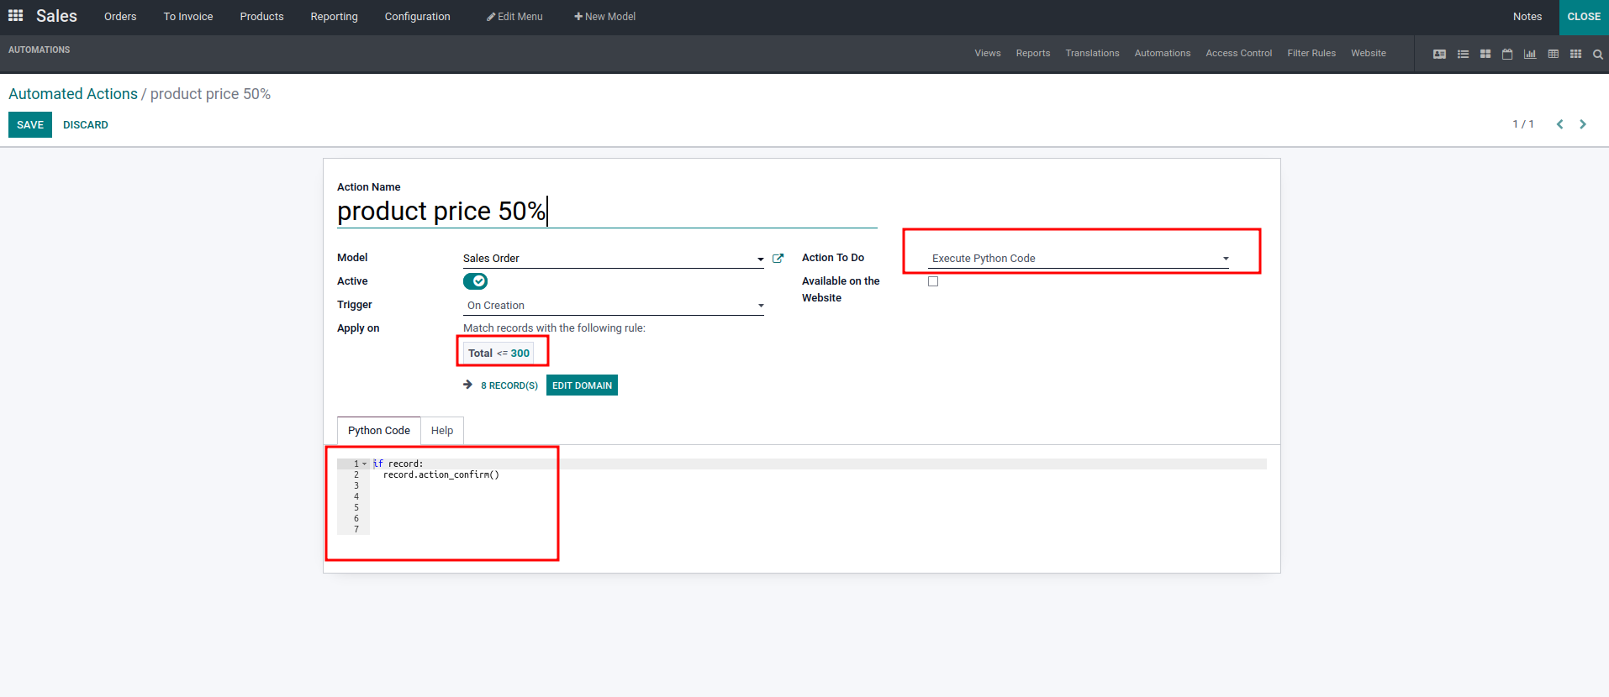Image resolution: width=1609 pixels, height=697 pixels.
Task: Open the apps grid menu icon
Action: click(x=15, y=16)
